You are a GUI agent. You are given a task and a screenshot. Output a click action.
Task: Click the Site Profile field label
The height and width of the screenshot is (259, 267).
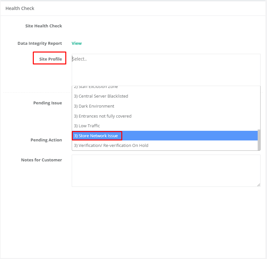[x=51, y=59]
